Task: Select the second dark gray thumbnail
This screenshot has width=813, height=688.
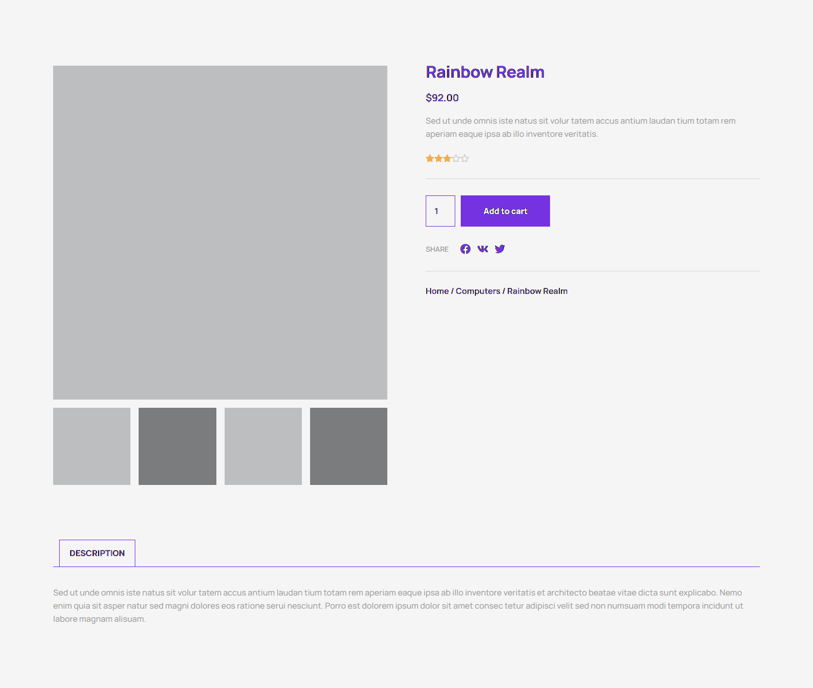Action: click(178, 446)
